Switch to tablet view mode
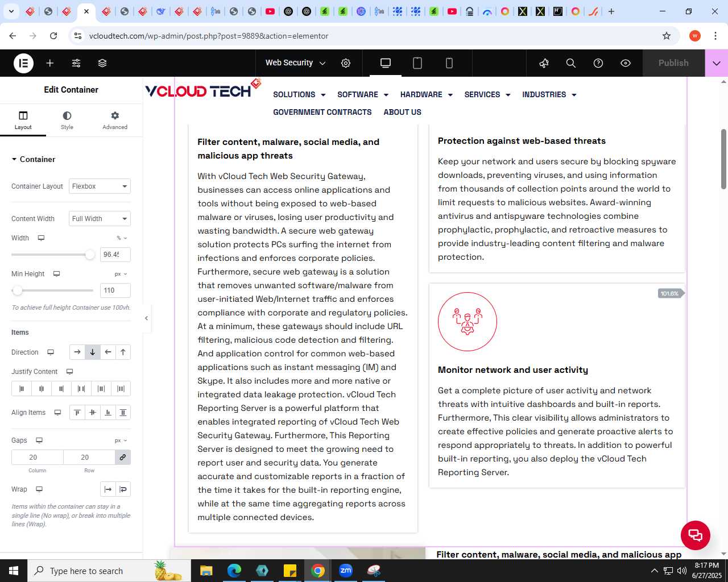 [x=417, y=63]
